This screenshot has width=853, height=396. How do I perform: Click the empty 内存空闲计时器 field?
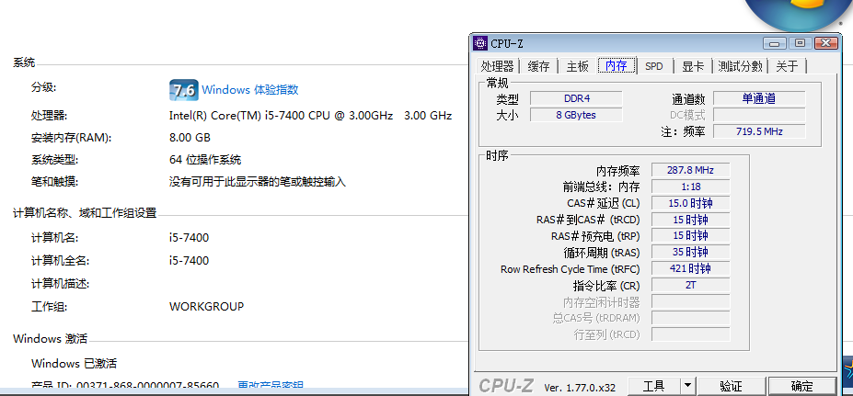pos(690,301)
